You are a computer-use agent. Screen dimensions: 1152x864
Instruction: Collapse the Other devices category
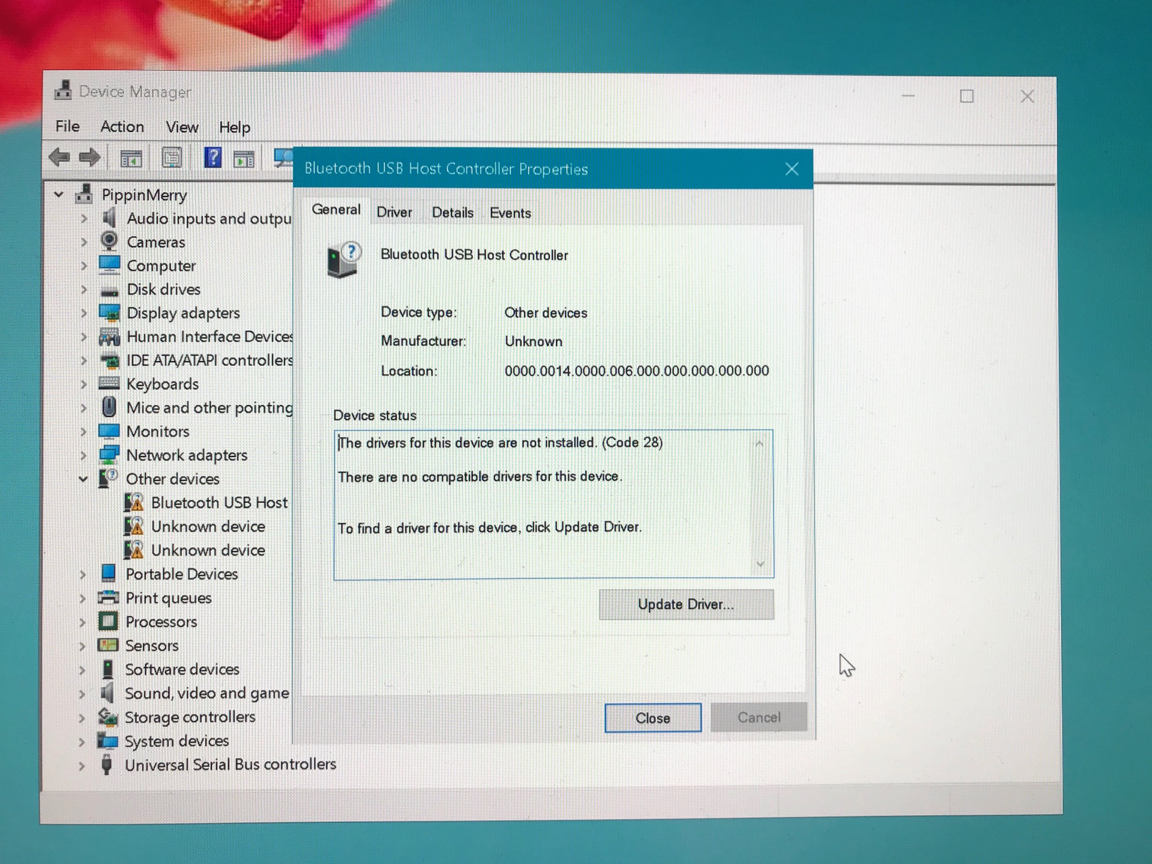pyautogui.click(x=83, y=479)
